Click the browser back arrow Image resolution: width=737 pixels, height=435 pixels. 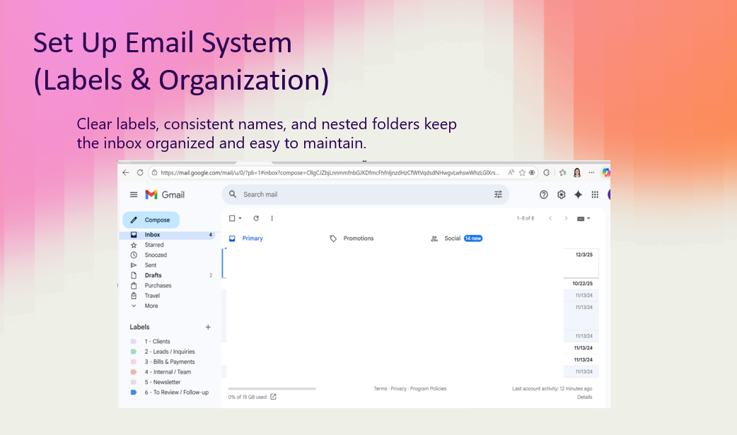pos(125,173)
